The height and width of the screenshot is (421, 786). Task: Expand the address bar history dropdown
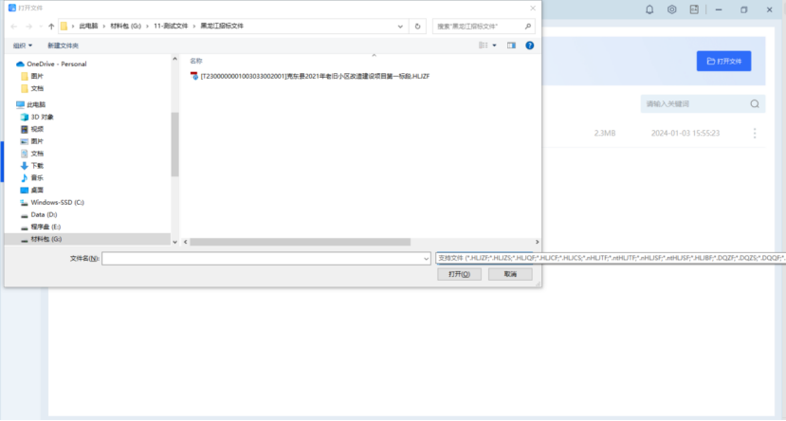(x=403, y=27)
